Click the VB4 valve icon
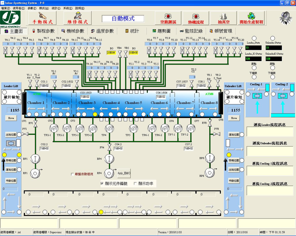This screenshot has width=296, height=236. 120,54
